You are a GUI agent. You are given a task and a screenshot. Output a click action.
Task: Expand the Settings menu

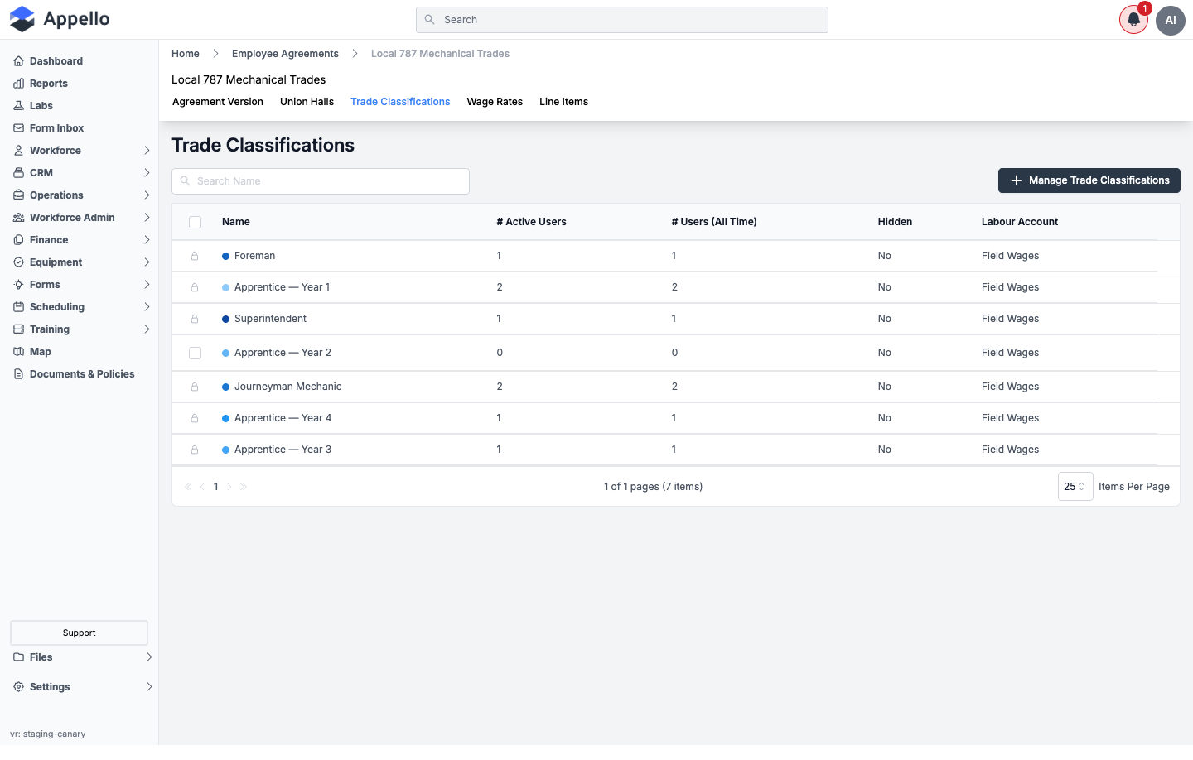[82, 687]
